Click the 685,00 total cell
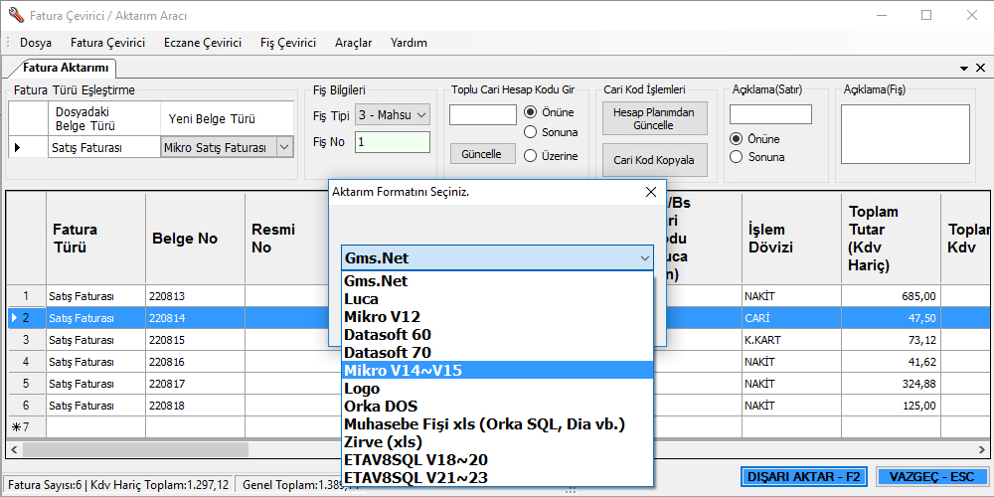Viewport: 994px width, 497px height. click(x=891, y=295)
